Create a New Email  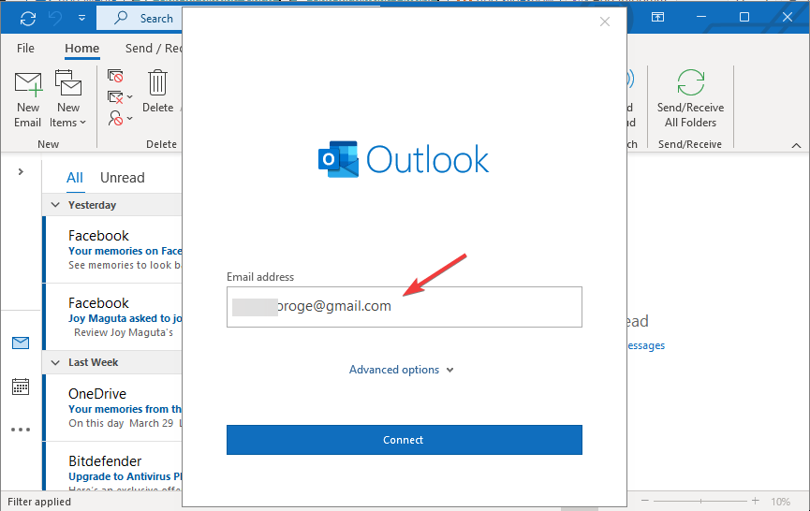(x=28, y=99)
